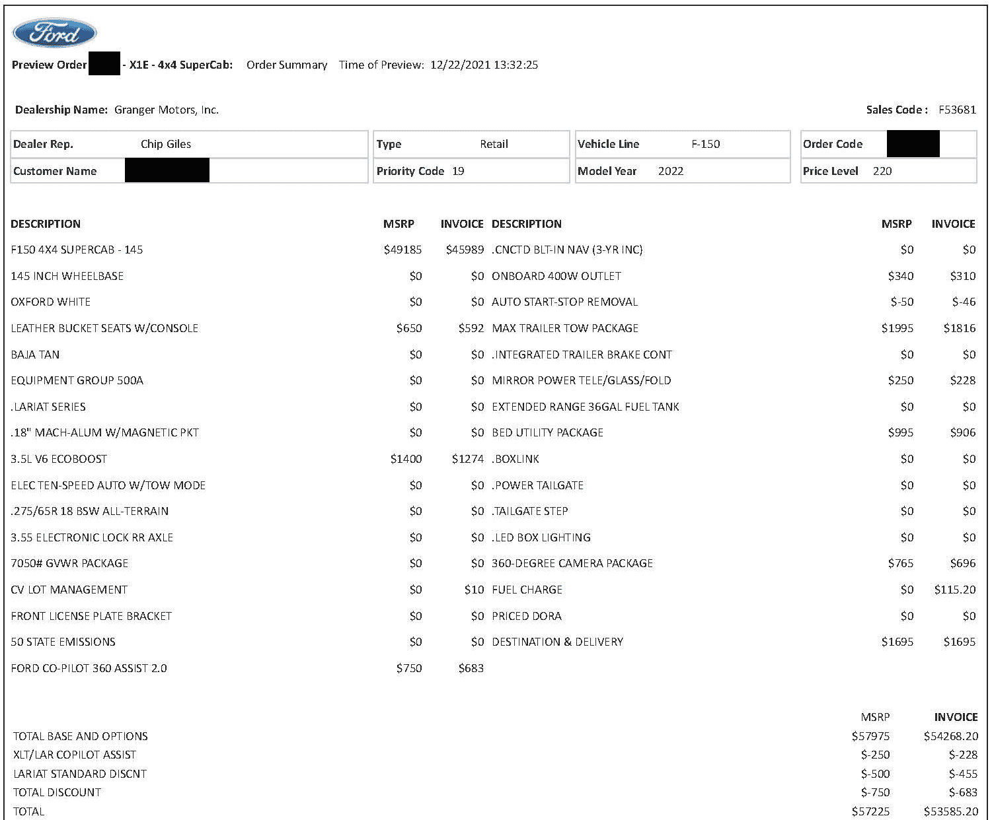Click 'TOTAL BASE AND OPTIONS' label
992x820 pixels.
81,736
